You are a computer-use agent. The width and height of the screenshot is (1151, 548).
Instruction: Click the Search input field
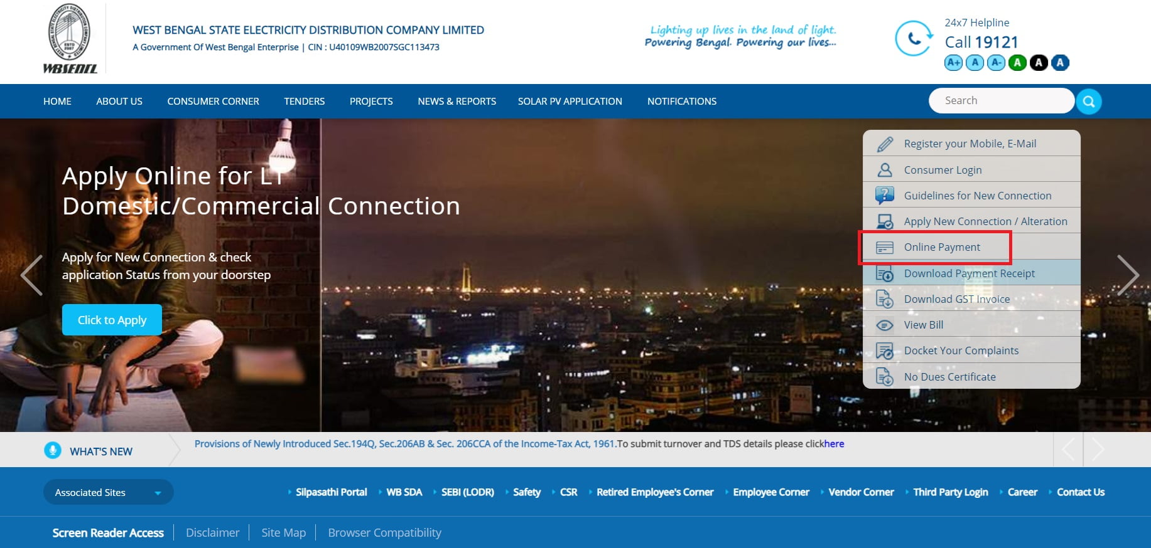1001,100
